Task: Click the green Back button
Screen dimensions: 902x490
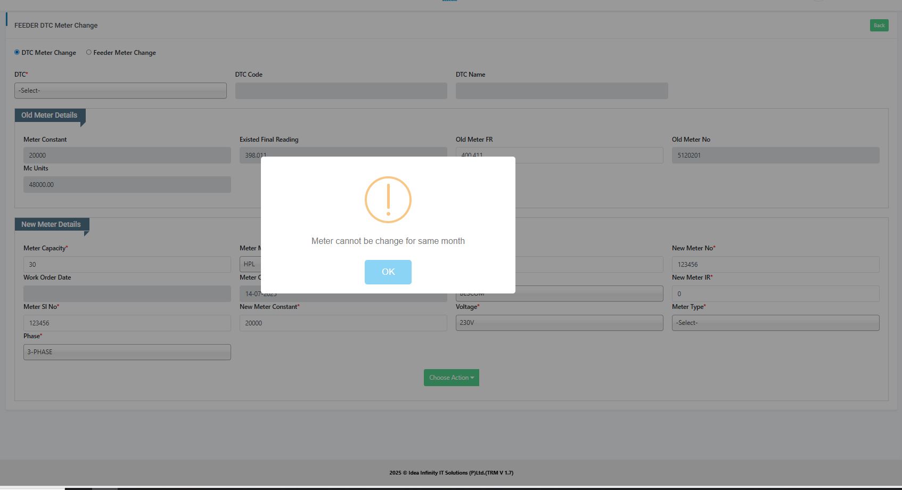Action: point(879,25)
